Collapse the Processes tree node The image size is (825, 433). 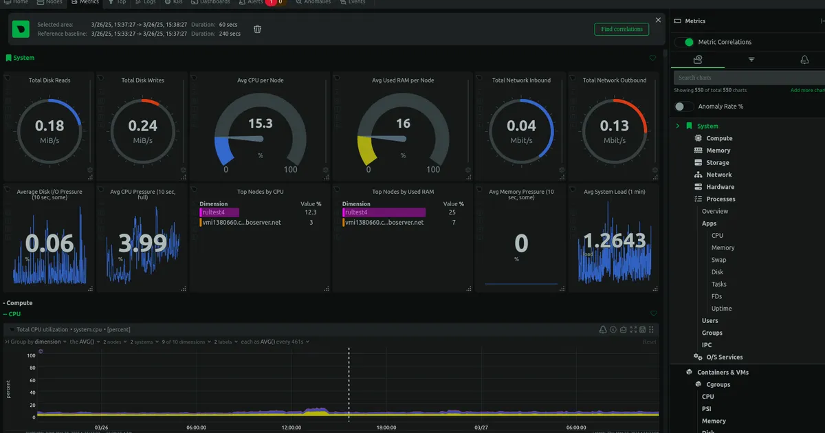coord(720,199)
